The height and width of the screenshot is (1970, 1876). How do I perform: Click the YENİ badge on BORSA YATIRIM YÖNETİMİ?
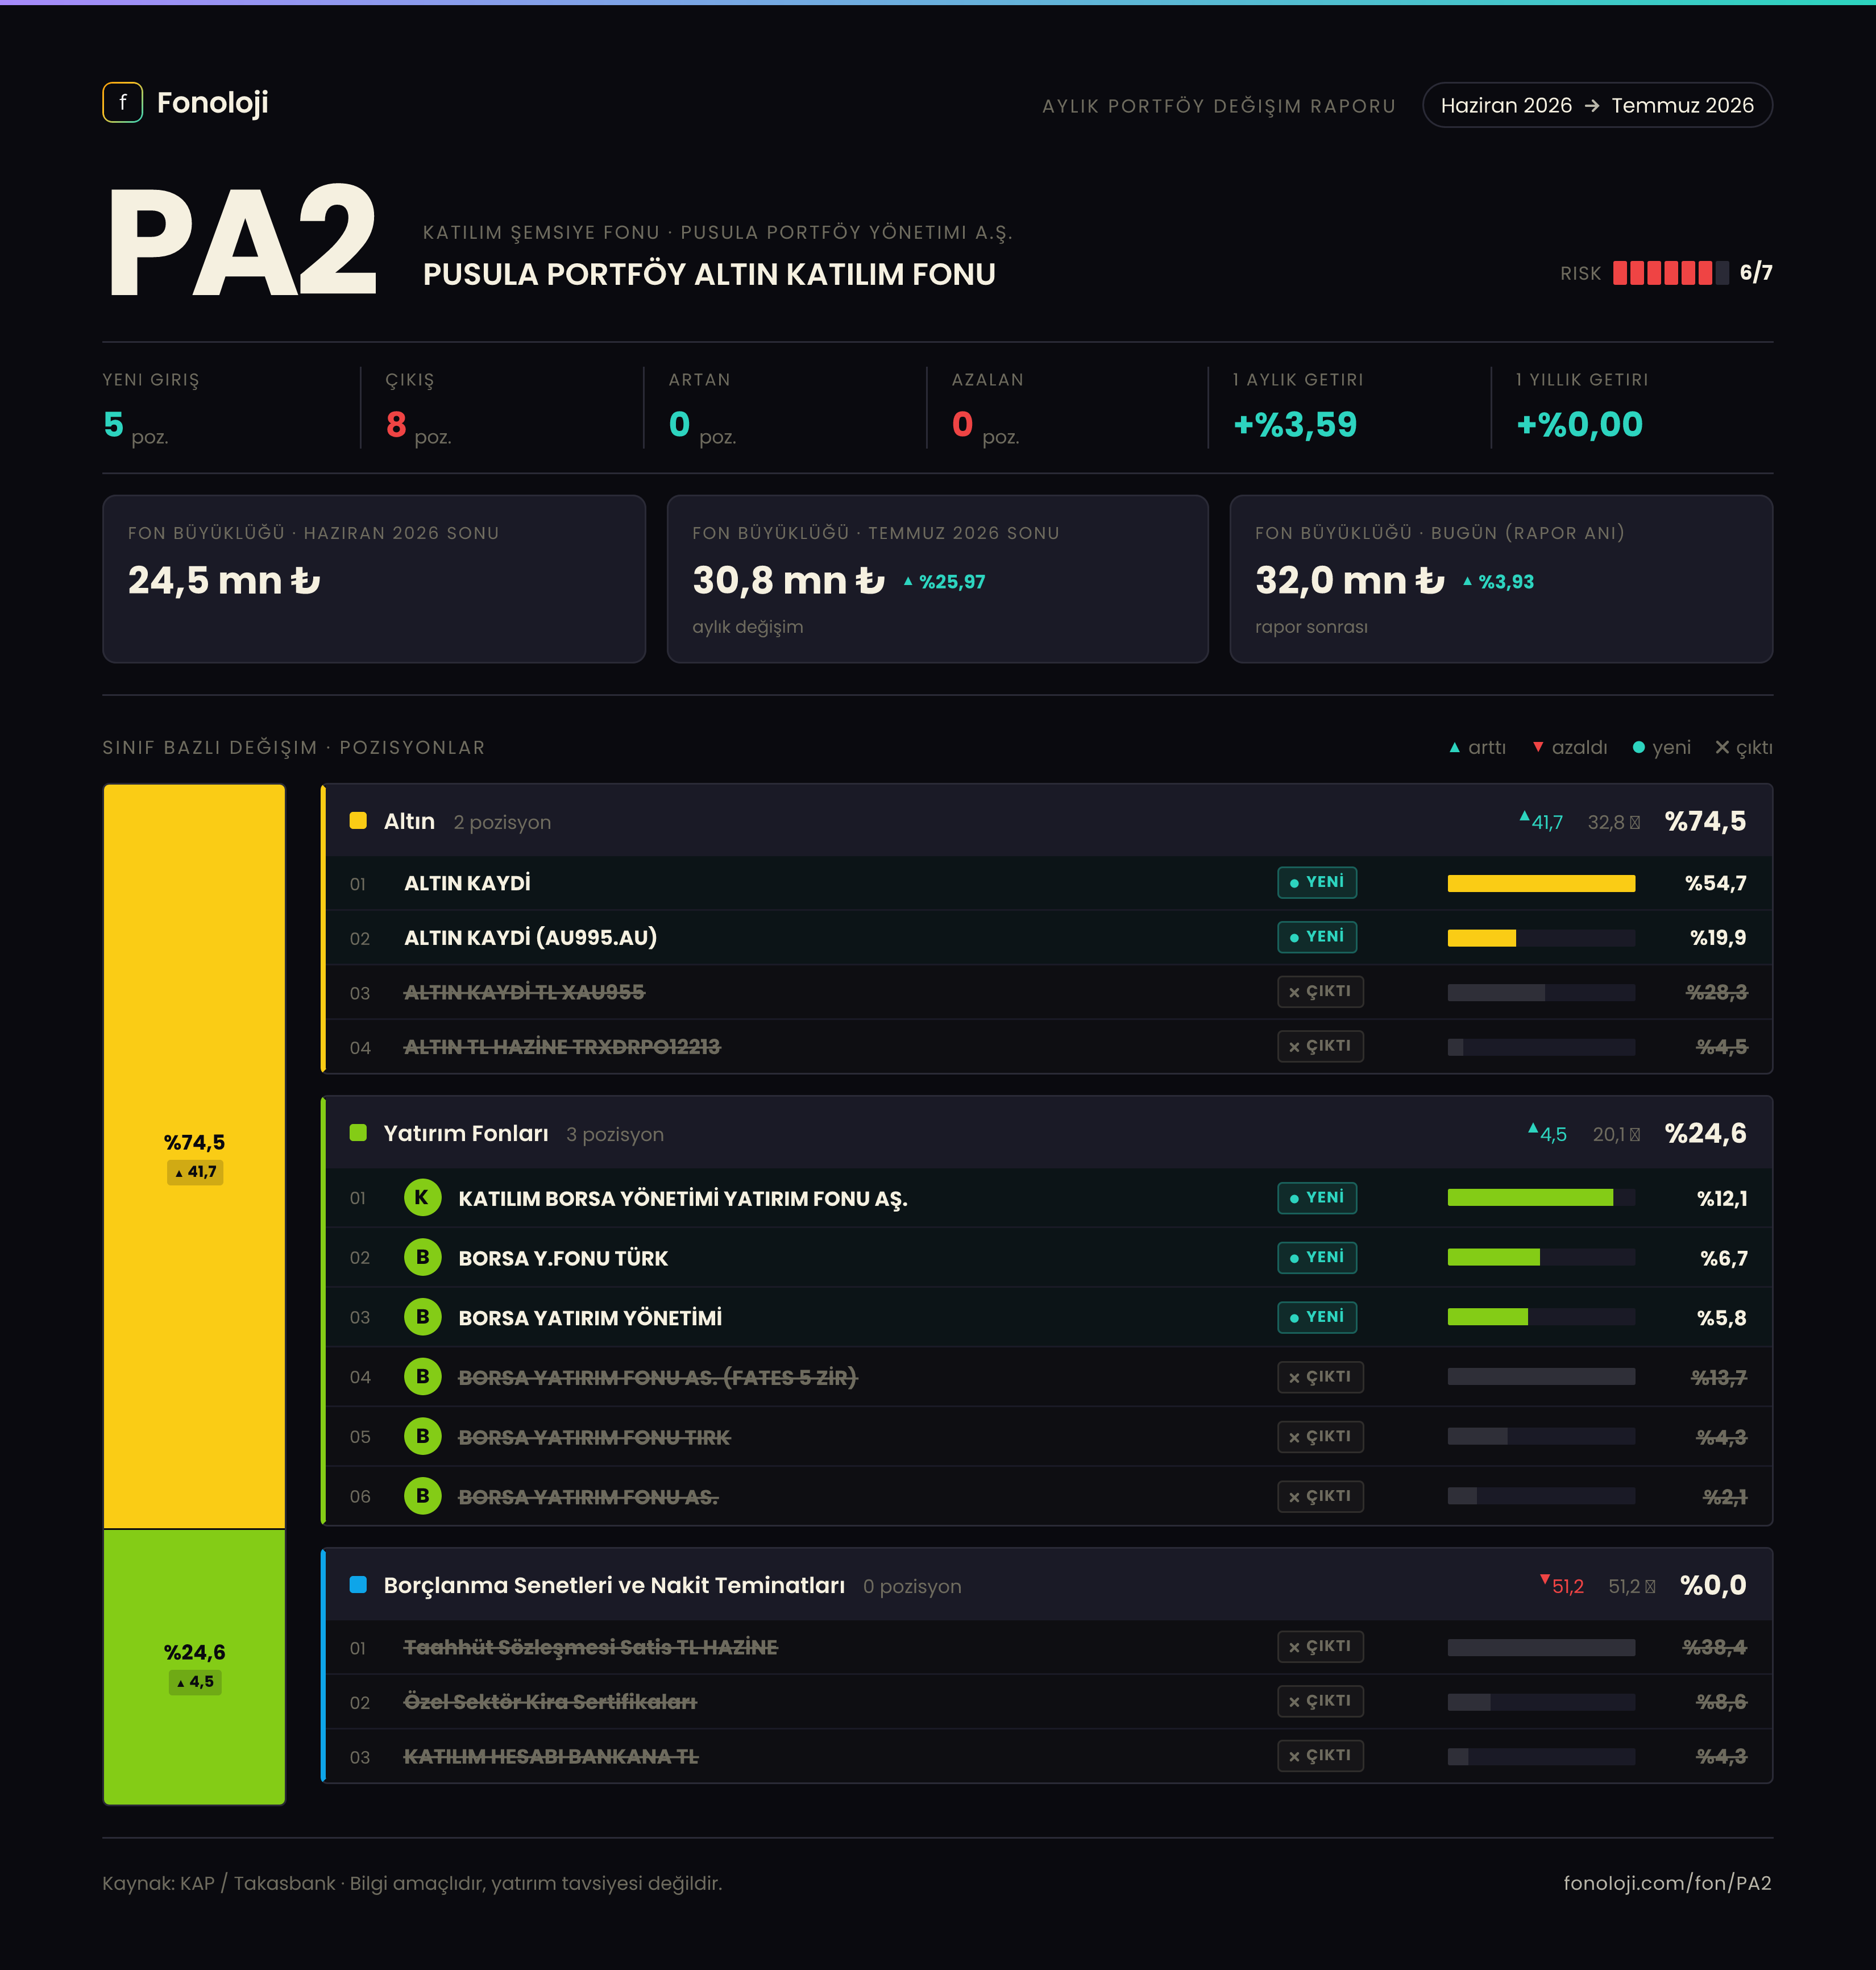click(1317, 1317)
